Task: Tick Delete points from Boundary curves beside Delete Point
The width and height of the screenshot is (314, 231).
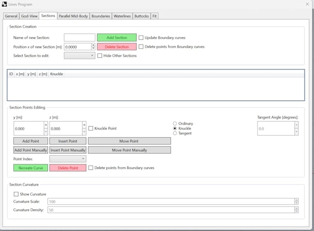Action: pos(91,168)
